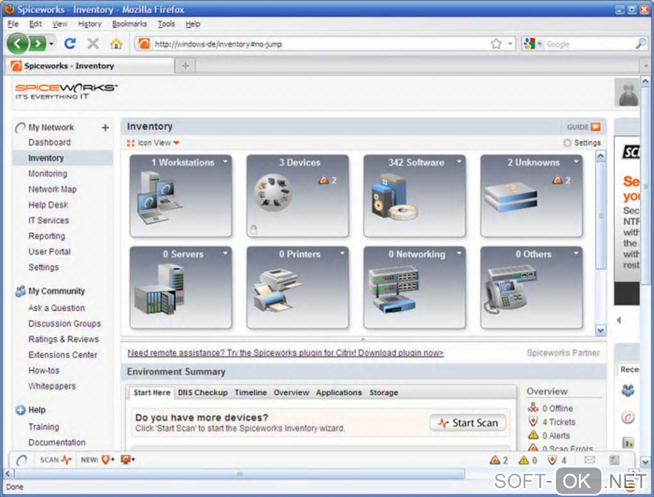Click the horizontal scrollbar thumb
654x497 pixels.
[239, 474]
